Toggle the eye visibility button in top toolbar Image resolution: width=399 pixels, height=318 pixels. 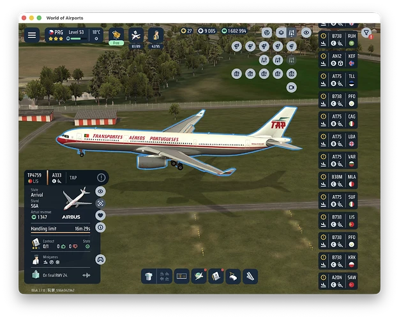point(306,33)
